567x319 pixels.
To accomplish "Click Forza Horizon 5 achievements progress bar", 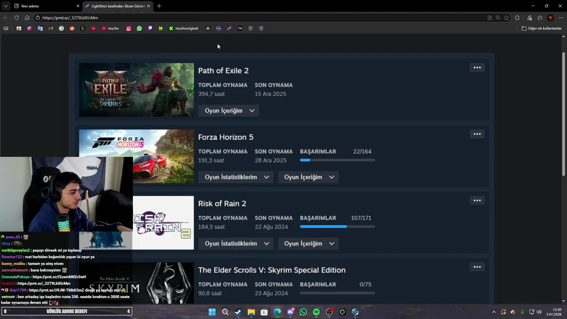I will [338, 160].
